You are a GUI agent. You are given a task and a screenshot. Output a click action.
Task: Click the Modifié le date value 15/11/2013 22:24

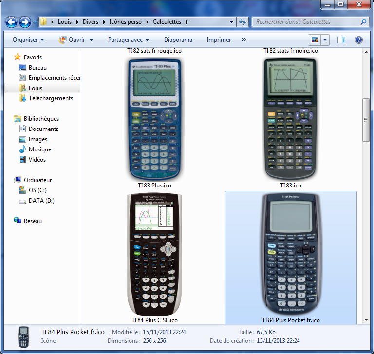click(x=164, y=332)
